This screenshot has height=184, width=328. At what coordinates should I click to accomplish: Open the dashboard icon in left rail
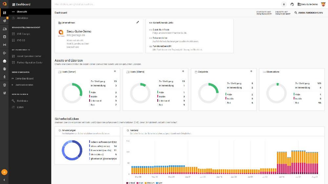pyautogui.click(x=4, y=13)
